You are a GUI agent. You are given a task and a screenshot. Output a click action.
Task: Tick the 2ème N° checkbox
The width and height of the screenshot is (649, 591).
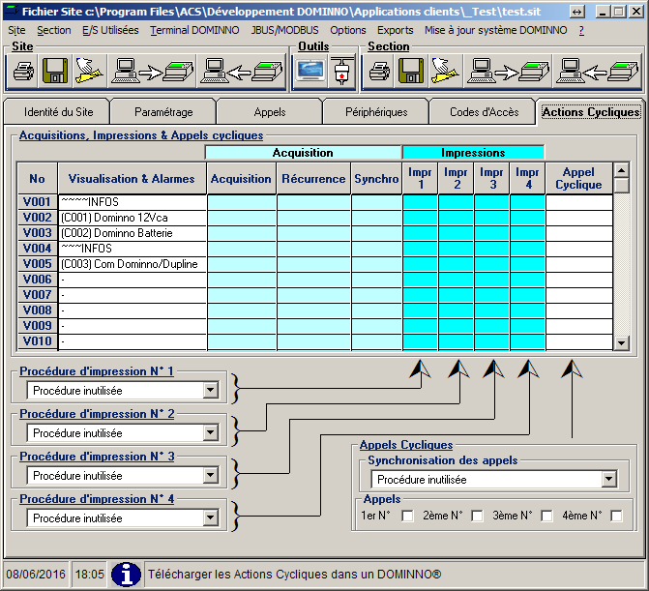click(x=477, y=517)
